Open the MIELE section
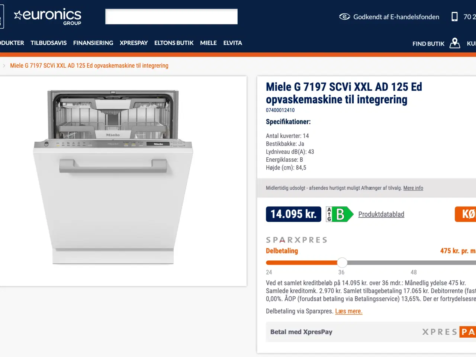Image resolution: width=476 pixels, height=357 pixels. (208, 43)
